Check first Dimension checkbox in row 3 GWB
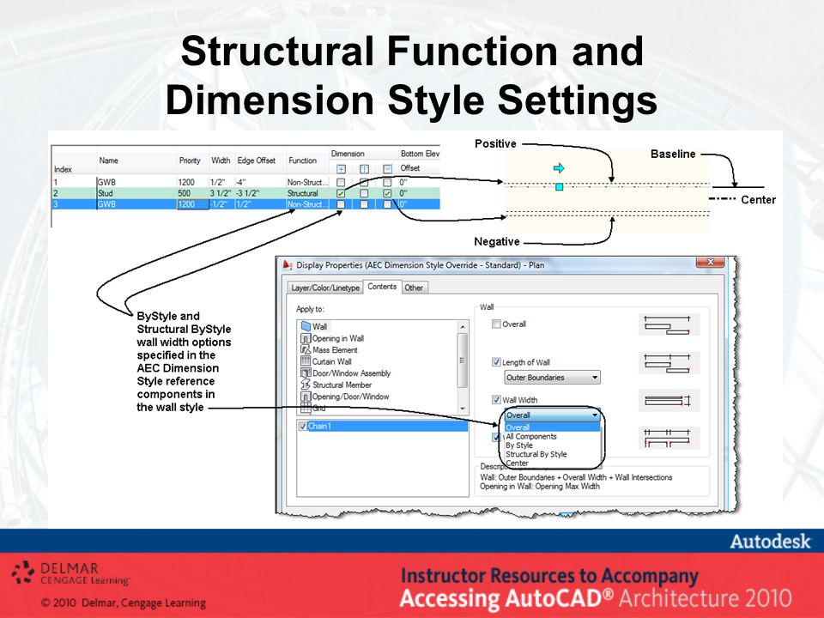This screenshot has height=618, width=824. tap(341, 204)
